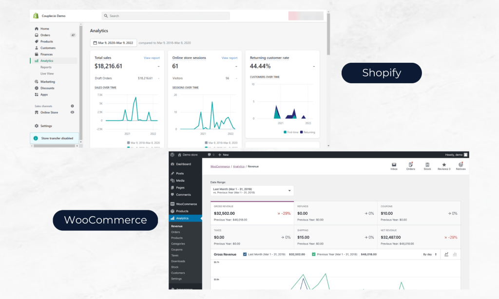Open Shopify date range picker Mar 9, 2020
The image size is (499, 299).
coord(114,43)
